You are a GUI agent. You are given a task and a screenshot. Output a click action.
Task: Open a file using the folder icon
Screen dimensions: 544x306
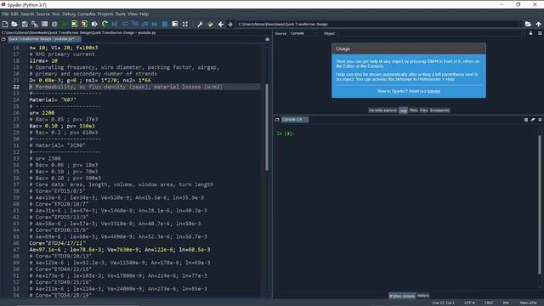14,24
